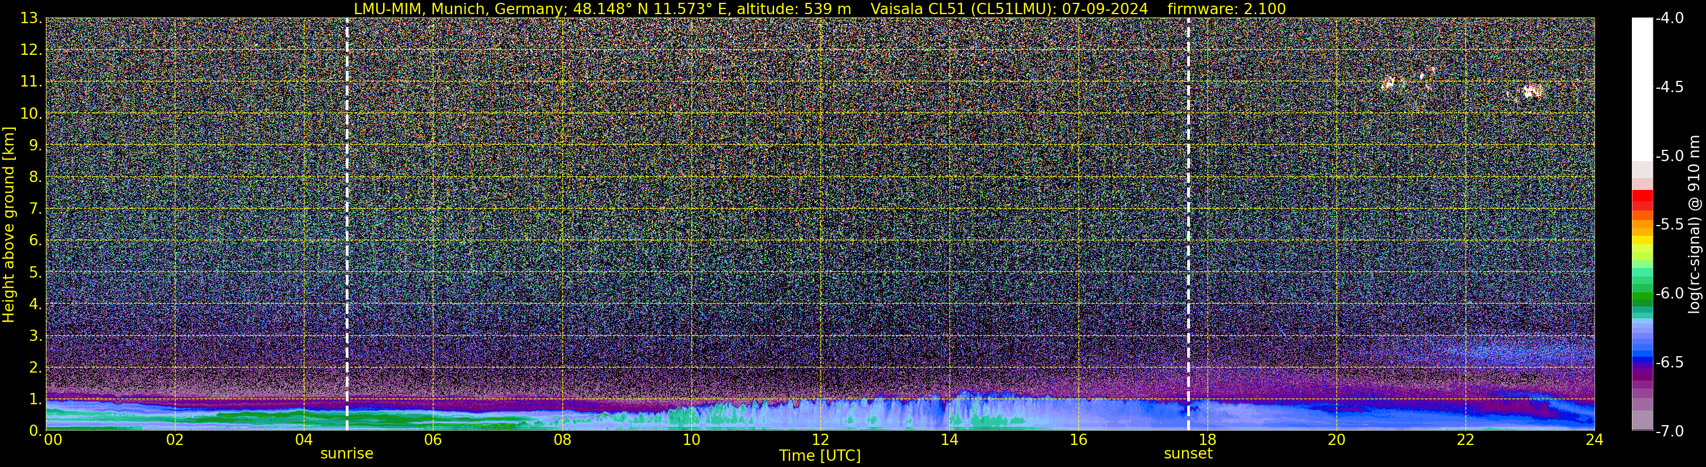Click the white dashed sunrise line
The image size is (1706, 467).
tap(346, 223)
